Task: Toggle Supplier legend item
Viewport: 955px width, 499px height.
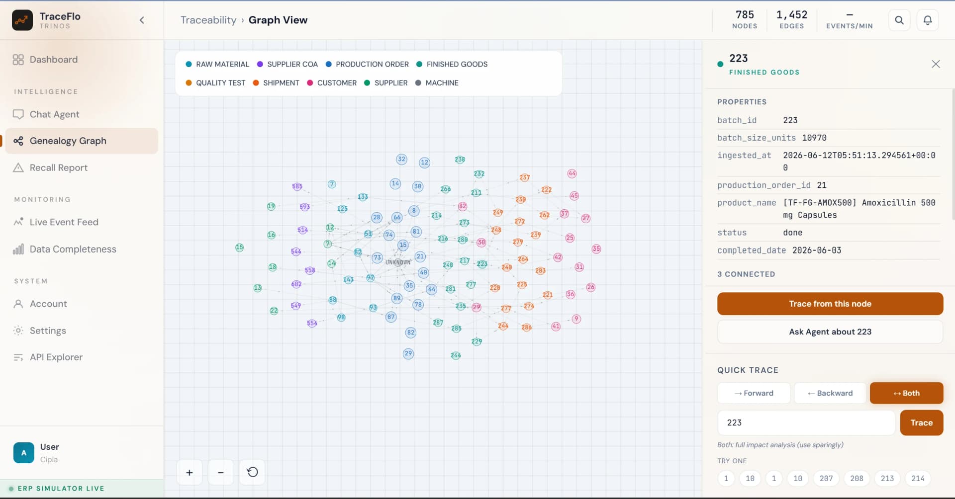Action: (x=386, y=83)
